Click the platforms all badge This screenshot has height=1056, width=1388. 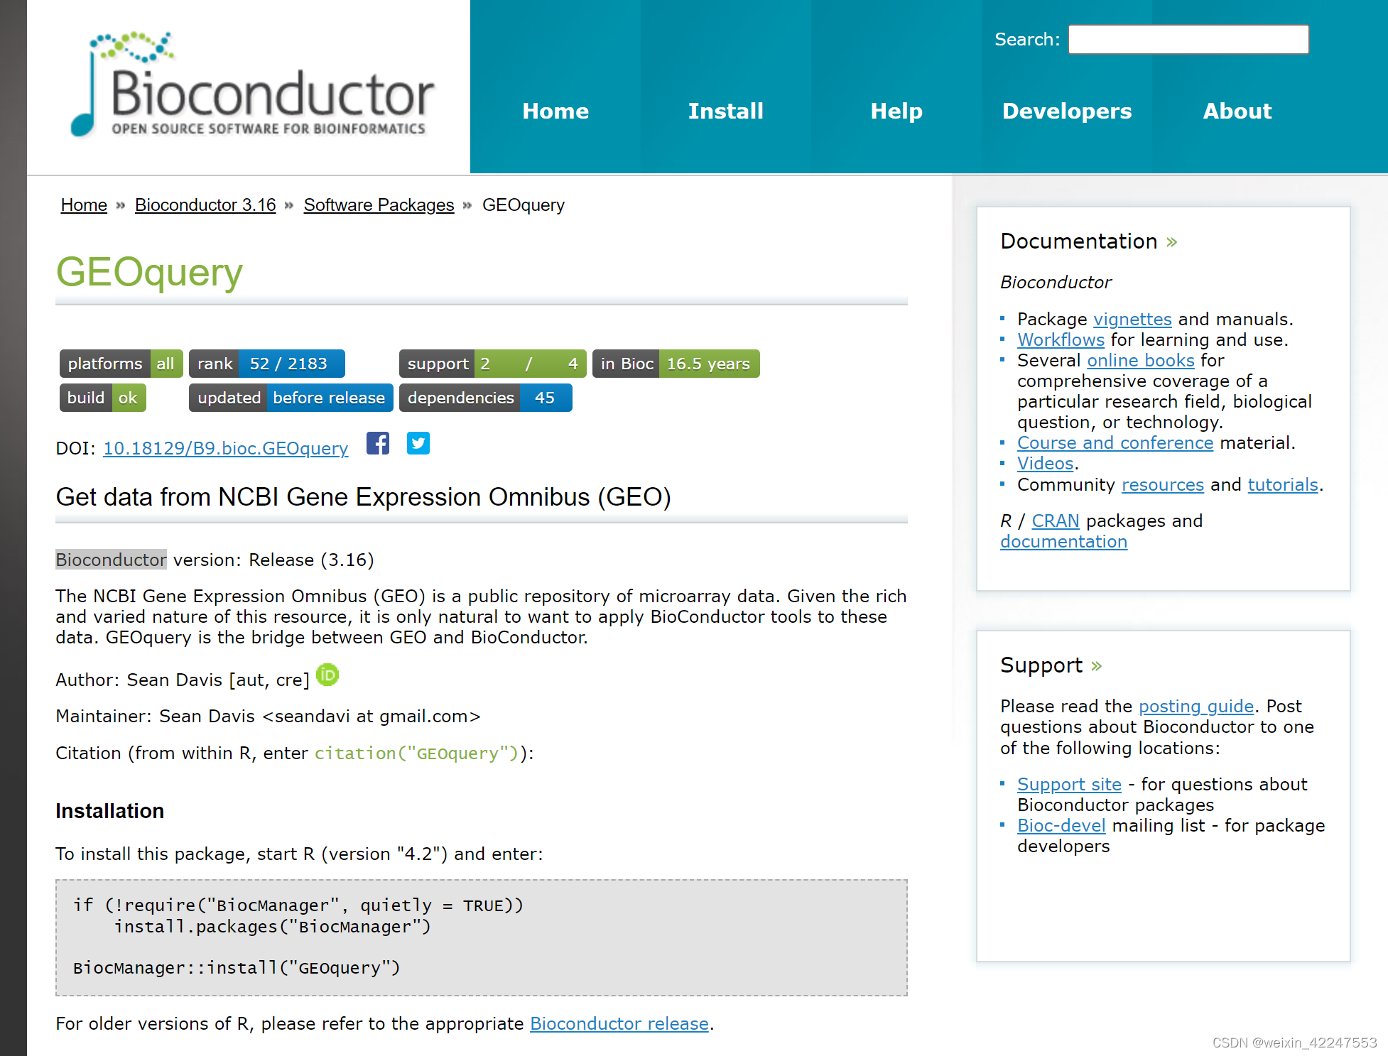(121, 364)
